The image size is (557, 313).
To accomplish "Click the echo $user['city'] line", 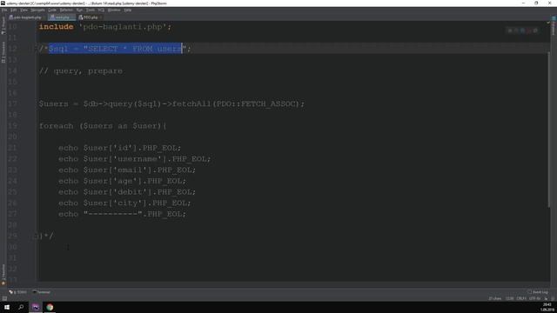I will tap(124, 203).
